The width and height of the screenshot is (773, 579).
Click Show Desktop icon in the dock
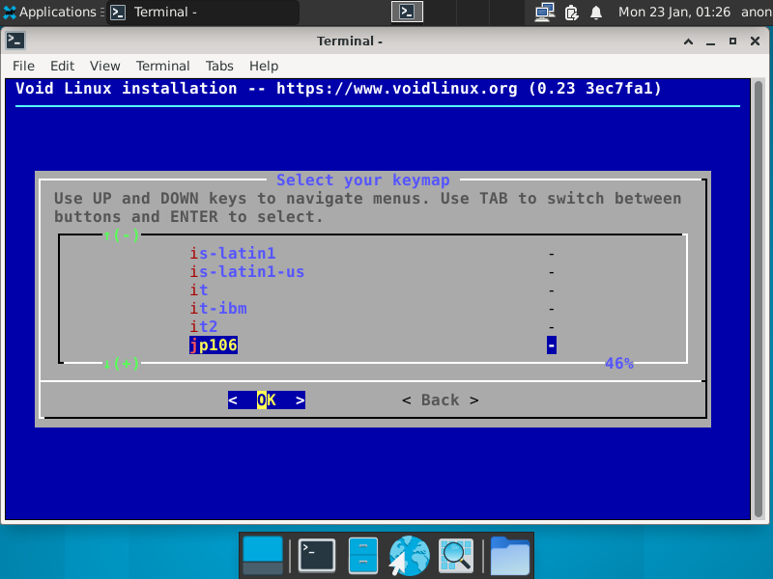(x=263, y=556)
